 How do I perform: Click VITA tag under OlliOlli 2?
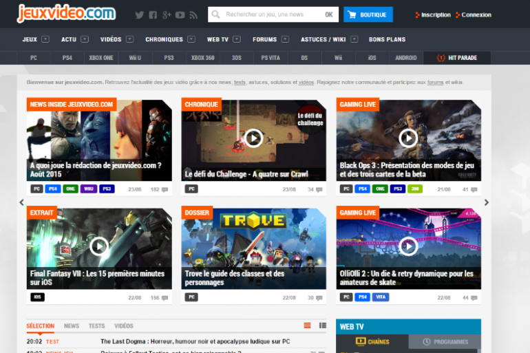click(381, 297)
